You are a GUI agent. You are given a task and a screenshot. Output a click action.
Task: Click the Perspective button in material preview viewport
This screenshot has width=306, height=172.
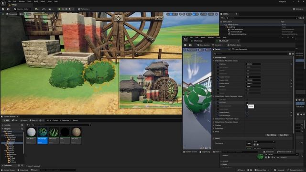[x=192, y=50]
